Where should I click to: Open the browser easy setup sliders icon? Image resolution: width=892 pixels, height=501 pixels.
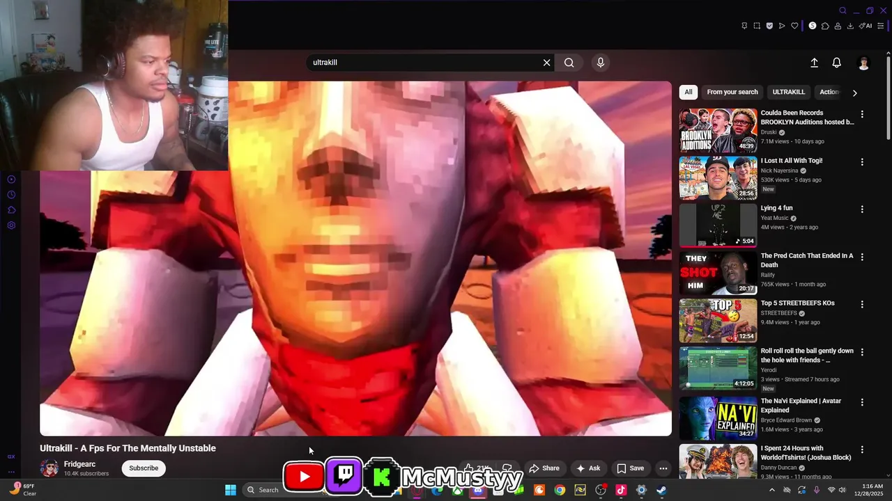(881, 26)
